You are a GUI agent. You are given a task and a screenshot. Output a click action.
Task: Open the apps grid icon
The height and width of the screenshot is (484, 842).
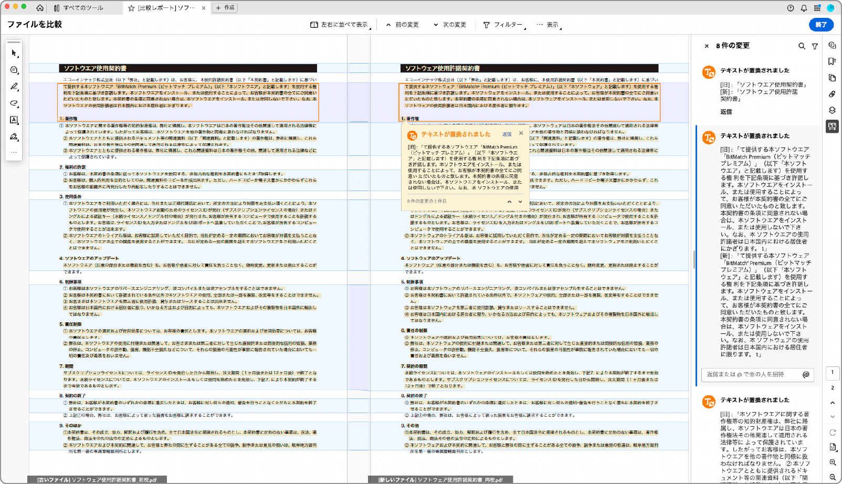(817, 8)
